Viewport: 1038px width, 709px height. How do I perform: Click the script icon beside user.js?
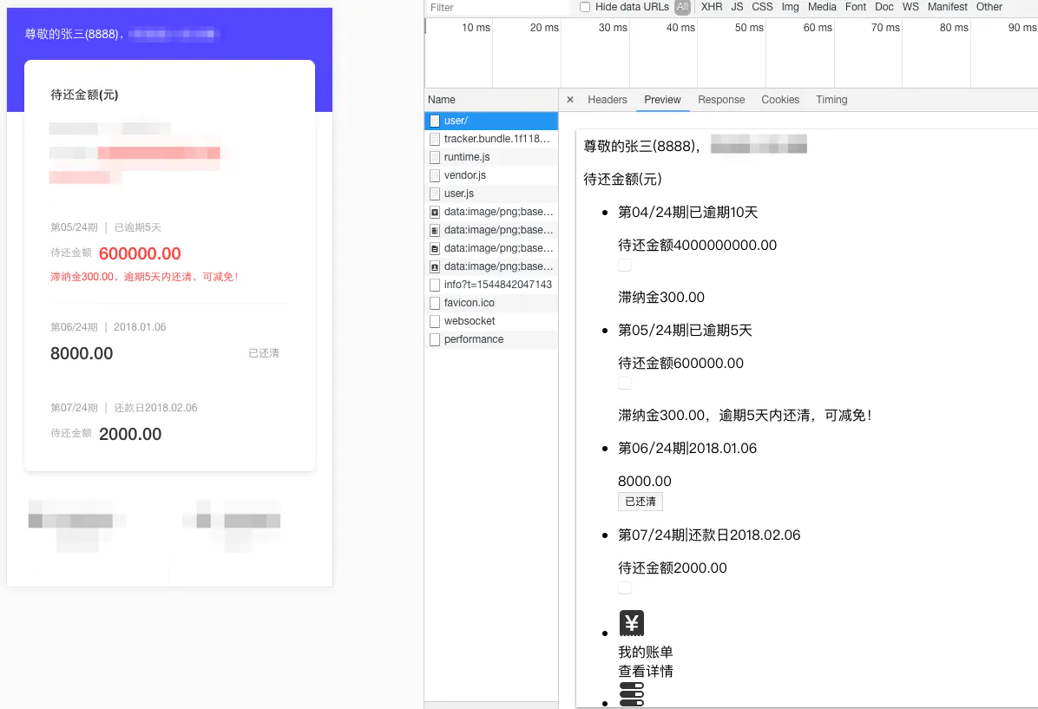435,194
